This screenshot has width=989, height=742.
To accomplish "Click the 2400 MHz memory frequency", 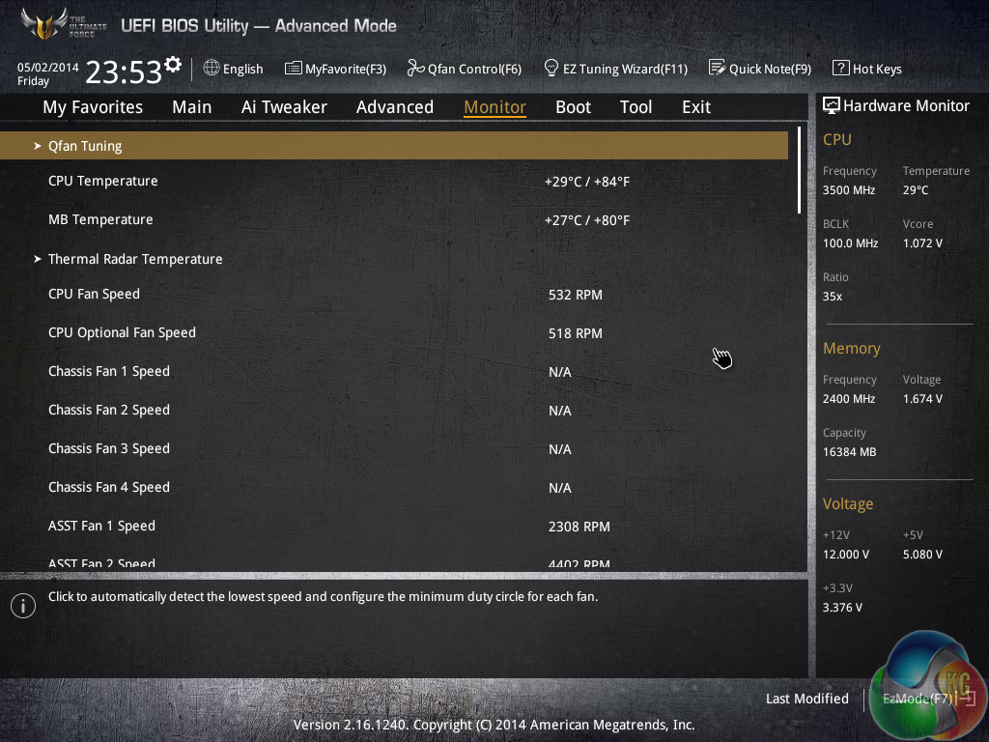I will tap(848, 399).
